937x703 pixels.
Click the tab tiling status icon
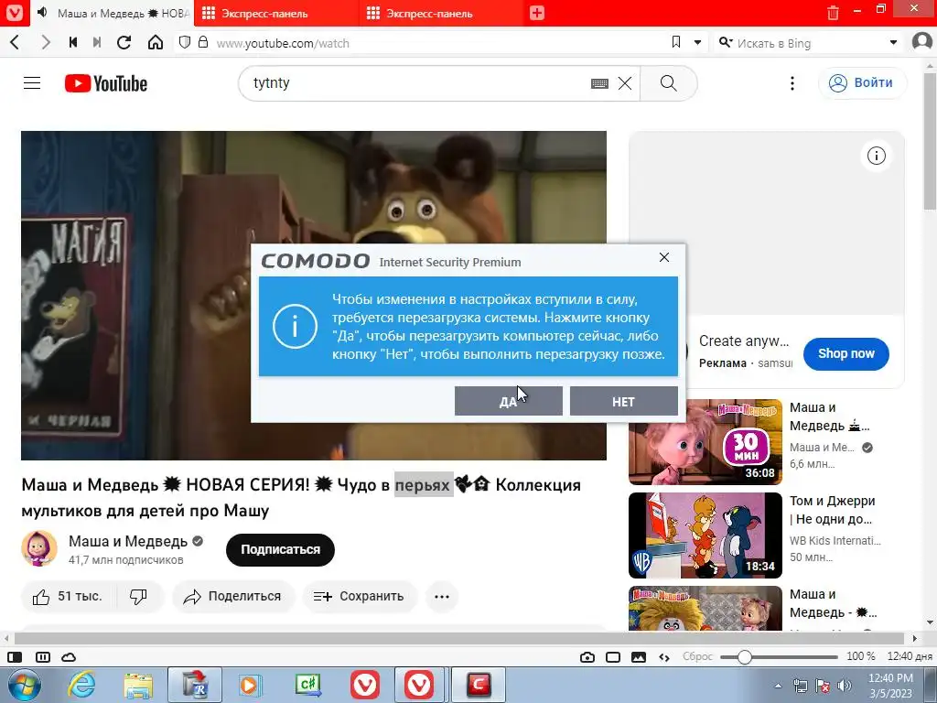coord(43,657)
